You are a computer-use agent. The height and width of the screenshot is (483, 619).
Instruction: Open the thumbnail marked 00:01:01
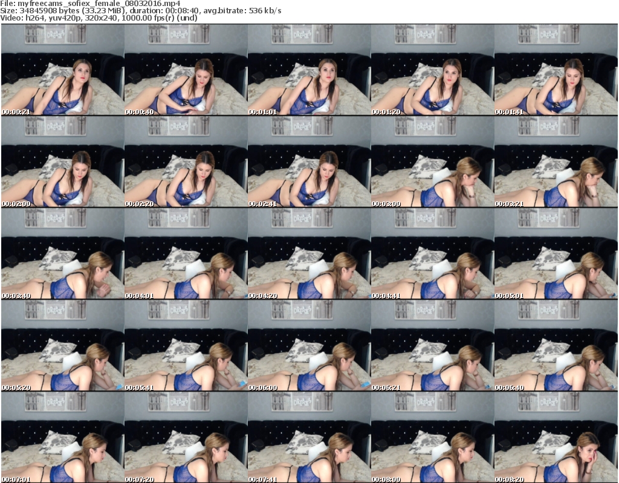point(309,70)
